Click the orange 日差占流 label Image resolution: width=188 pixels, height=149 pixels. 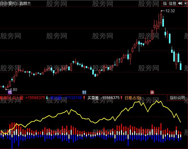133,98
